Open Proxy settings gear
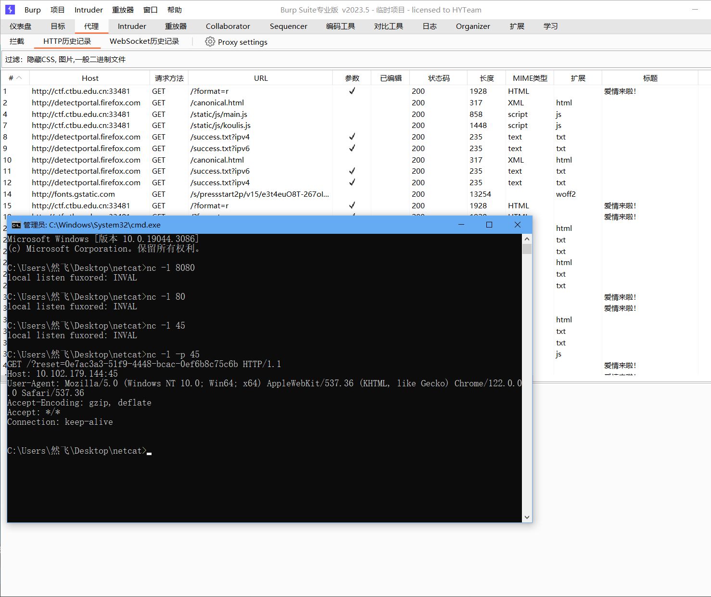The image size is (711, 597). [x=210, y=42]
